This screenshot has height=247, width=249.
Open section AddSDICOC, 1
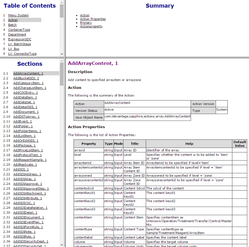(24, 203)
